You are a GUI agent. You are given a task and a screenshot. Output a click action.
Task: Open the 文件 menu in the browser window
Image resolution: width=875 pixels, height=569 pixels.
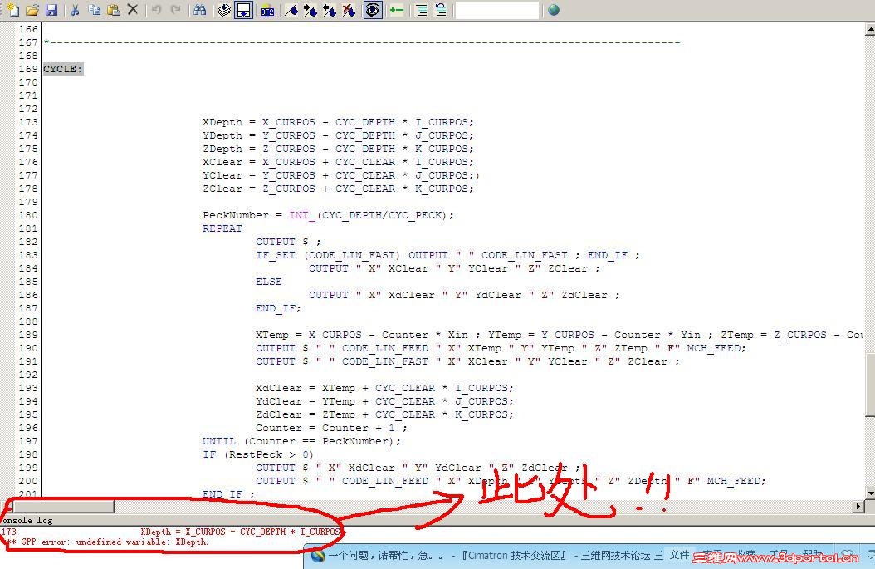point(679,555)
